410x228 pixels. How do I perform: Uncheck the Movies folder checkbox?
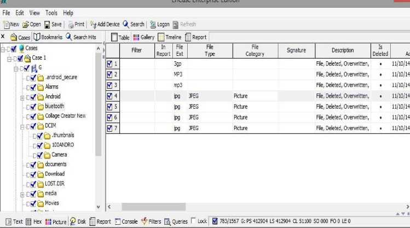[x=33, y=203]
